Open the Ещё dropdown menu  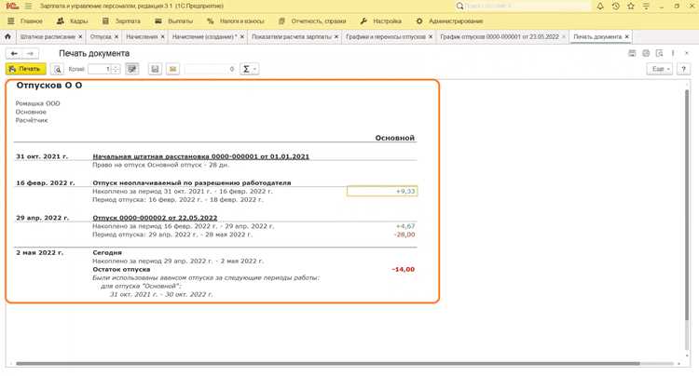click(x=659, y=69)
